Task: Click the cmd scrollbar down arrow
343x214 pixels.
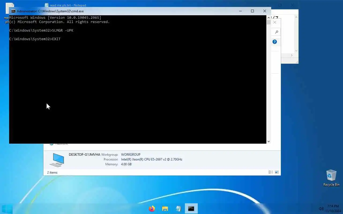Action: point(269,141)
